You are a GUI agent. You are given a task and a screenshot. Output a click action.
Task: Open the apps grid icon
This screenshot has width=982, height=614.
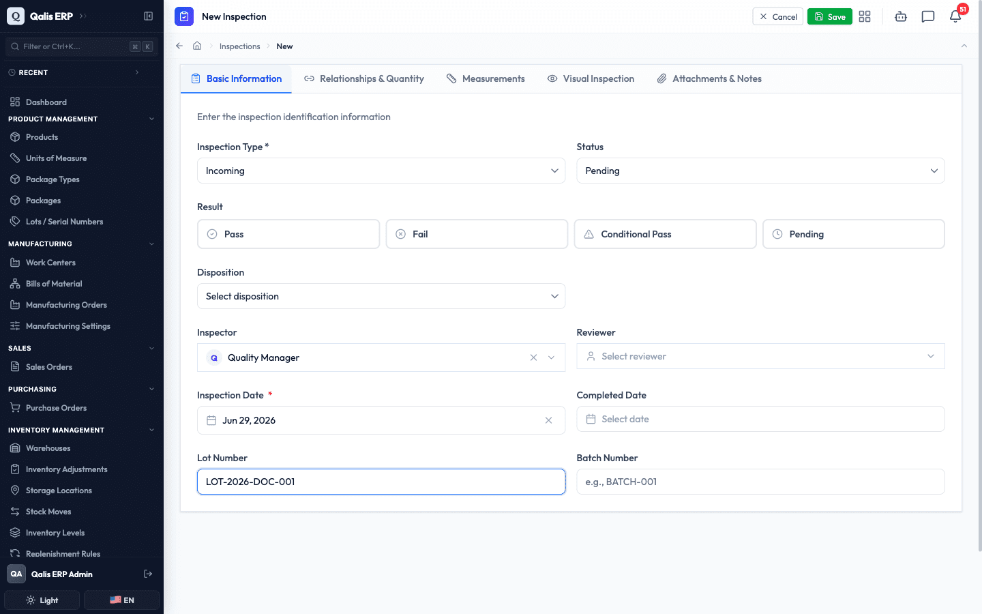pyautogui.click(x=865, y=16)
